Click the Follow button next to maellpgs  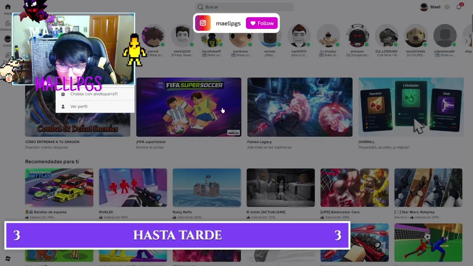pyautogui.click(x=262, y=23)
